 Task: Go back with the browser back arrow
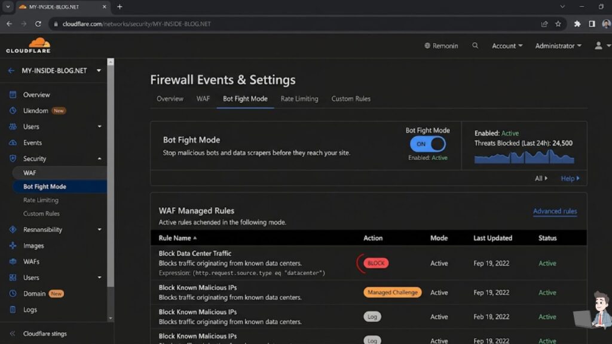(9, 24)
